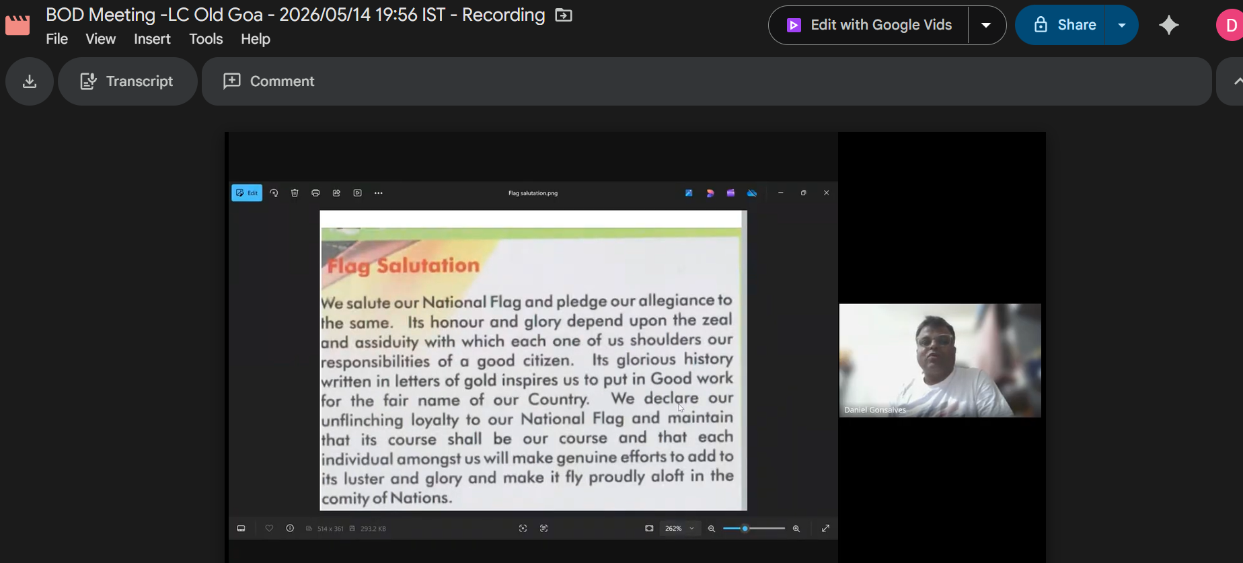Click the Daniel Gonsalves name label
The height and width of the screenshot is (563, 1243).
tap(875, 410)
